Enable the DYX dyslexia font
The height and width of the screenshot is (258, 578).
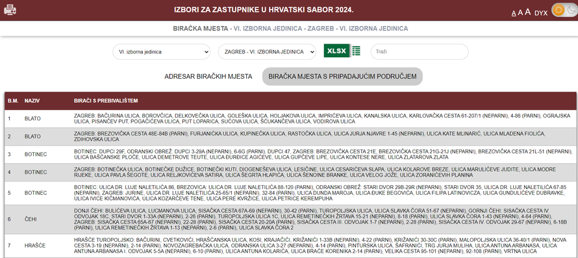coord(541,13)
